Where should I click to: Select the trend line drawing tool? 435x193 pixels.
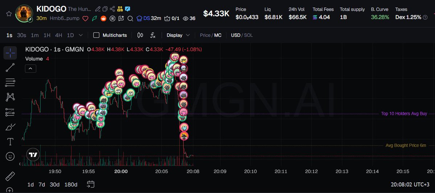click(x=10, y=68)
